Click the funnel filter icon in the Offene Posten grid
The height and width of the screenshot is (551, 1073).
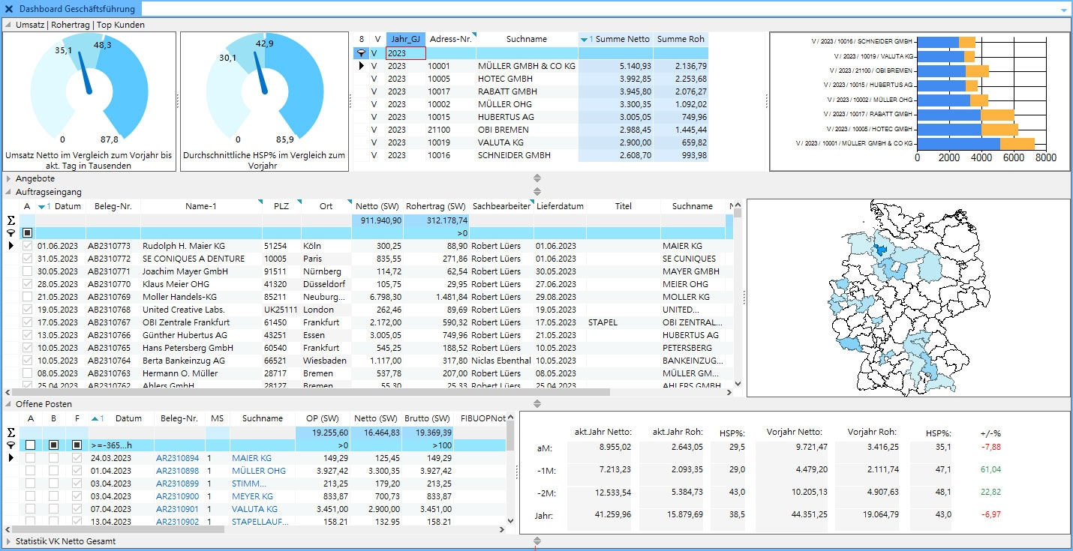tap(11, 445)
